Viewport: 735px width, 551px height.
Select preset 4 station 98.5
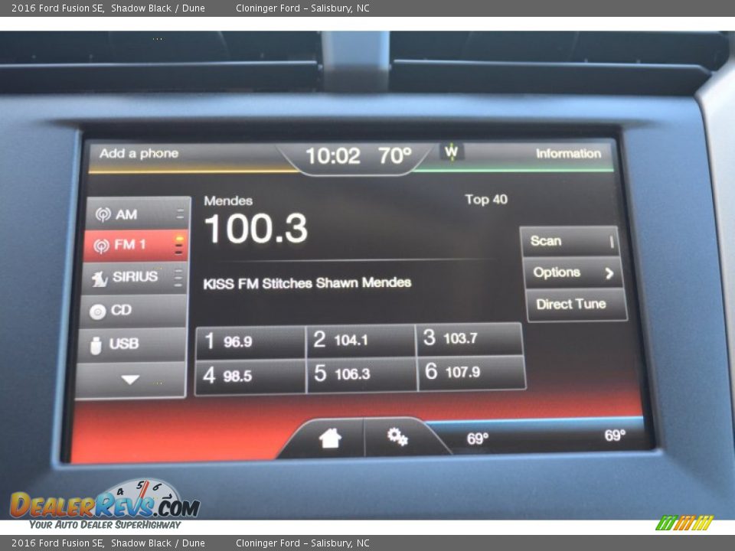pyautogui.click(x=250, y=377)
